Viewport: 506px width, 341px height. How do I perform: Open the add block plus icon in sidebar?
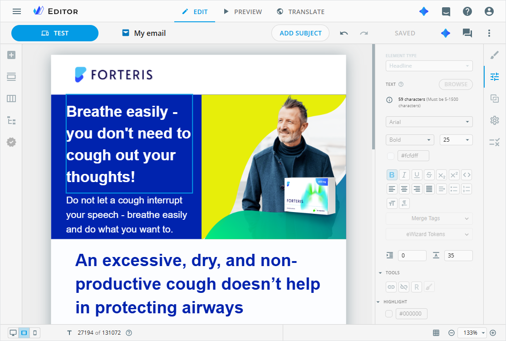(11, 55)
